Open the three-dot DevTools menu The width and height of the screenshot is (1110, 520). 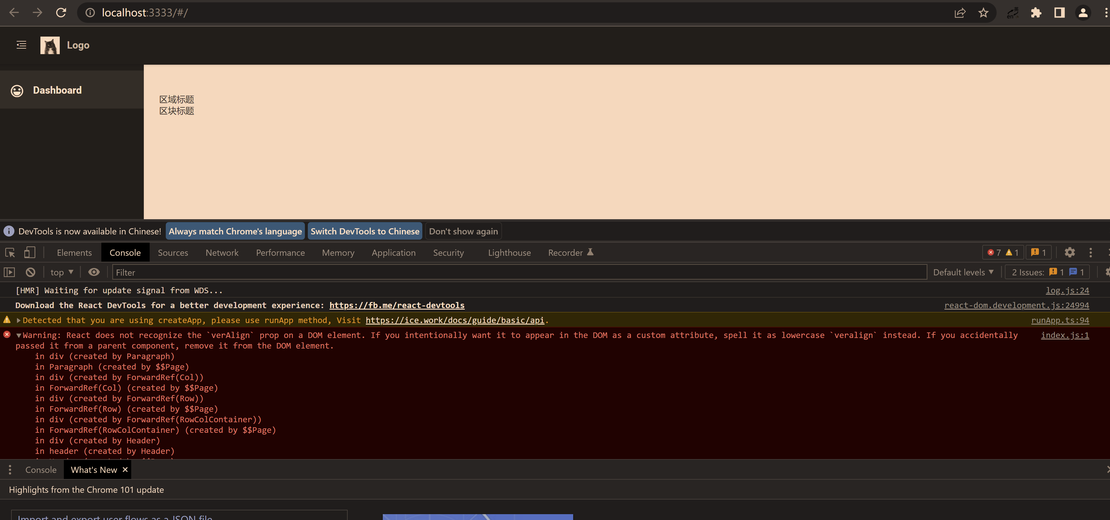pyautogui.click(x=1091, y=253)
